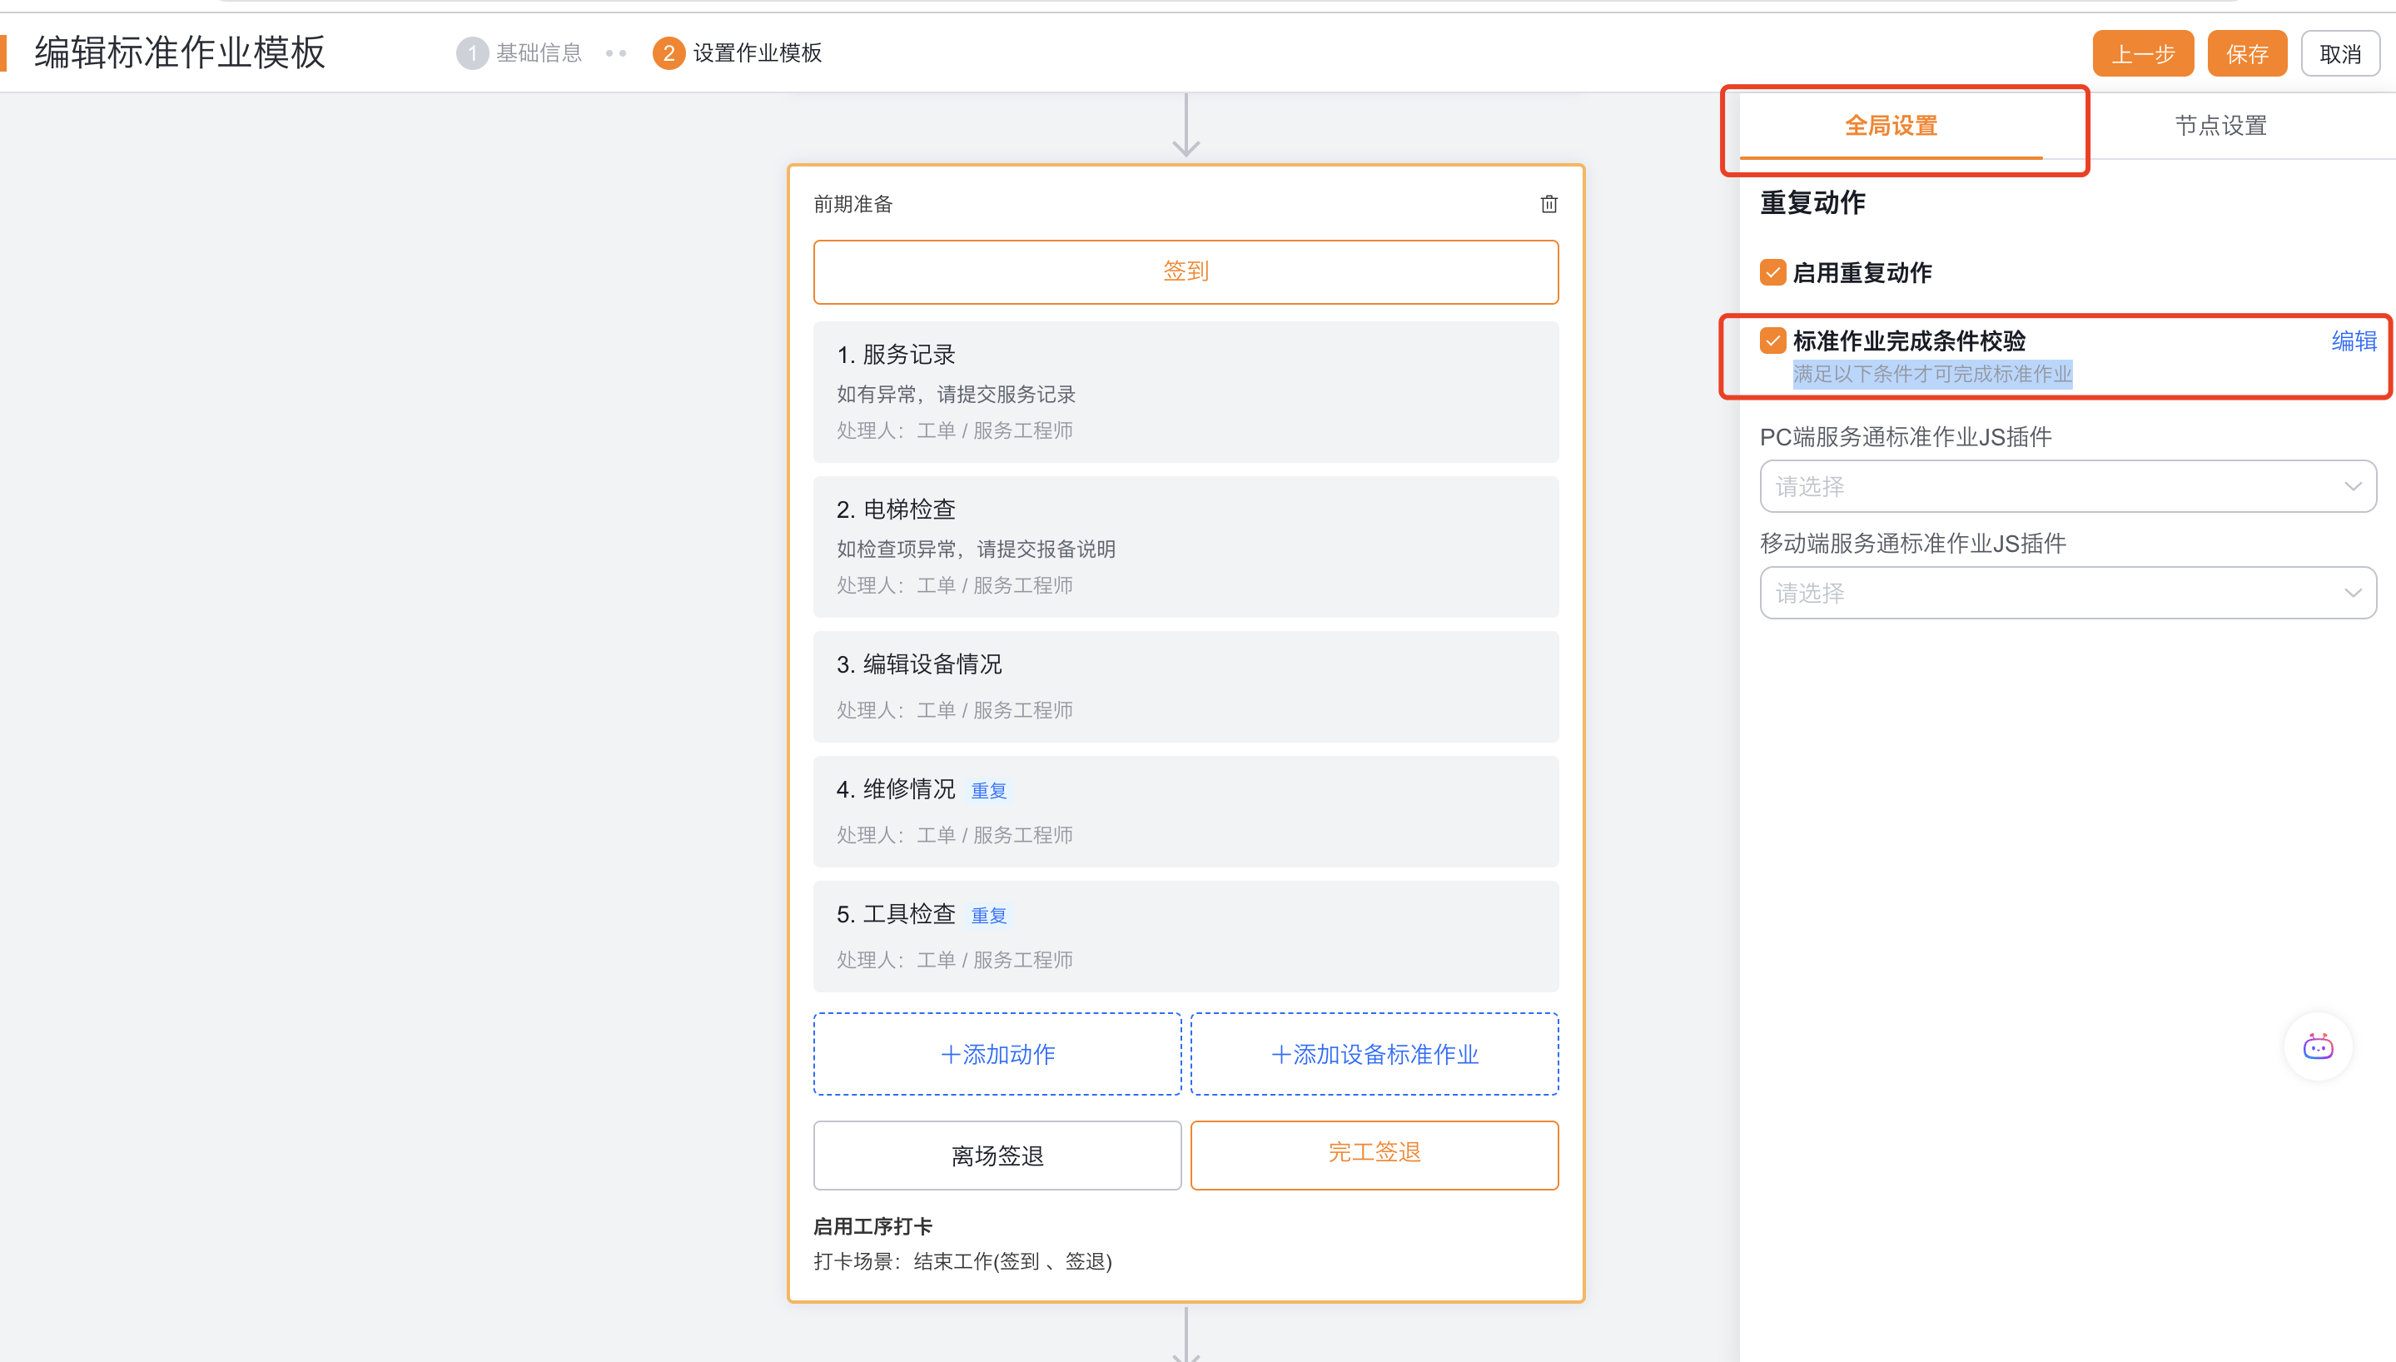Click the 完工签退 button
This screenshot has width=2396, height=1362.
1374,1153
